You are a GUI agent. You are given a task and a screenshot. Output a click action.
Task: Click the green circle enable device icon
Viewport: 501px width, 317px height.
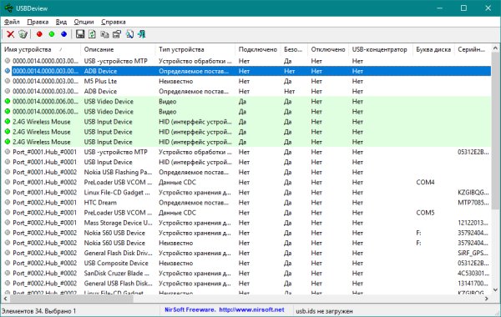52,34
